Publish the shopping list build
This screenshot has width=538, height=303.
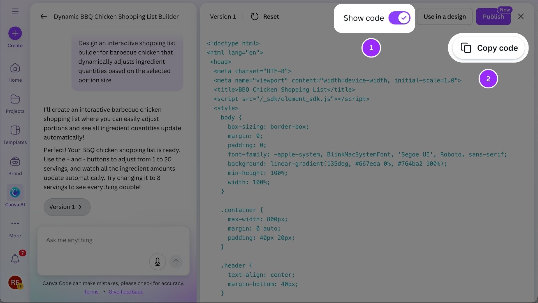[x=493, y=16]
